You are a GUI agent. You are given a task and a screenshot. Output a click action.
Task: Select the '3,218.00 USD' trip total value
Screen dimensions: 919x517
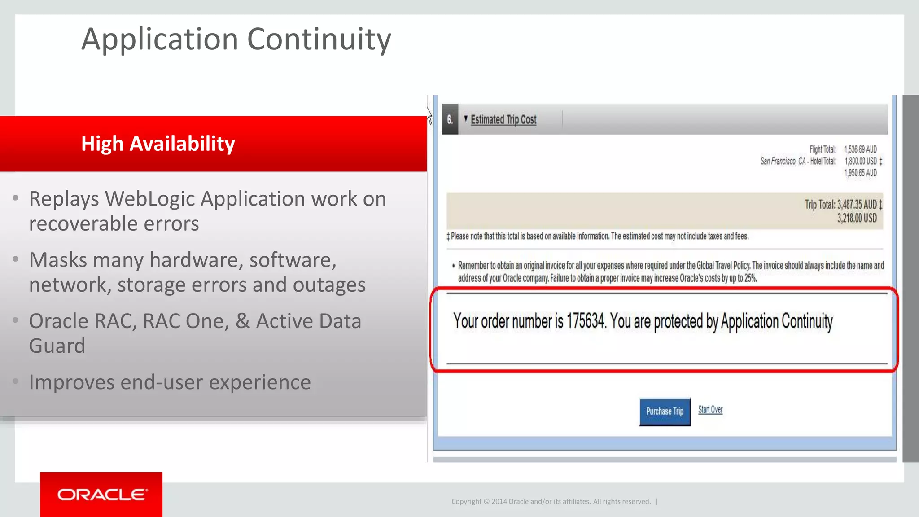(857, 218)
